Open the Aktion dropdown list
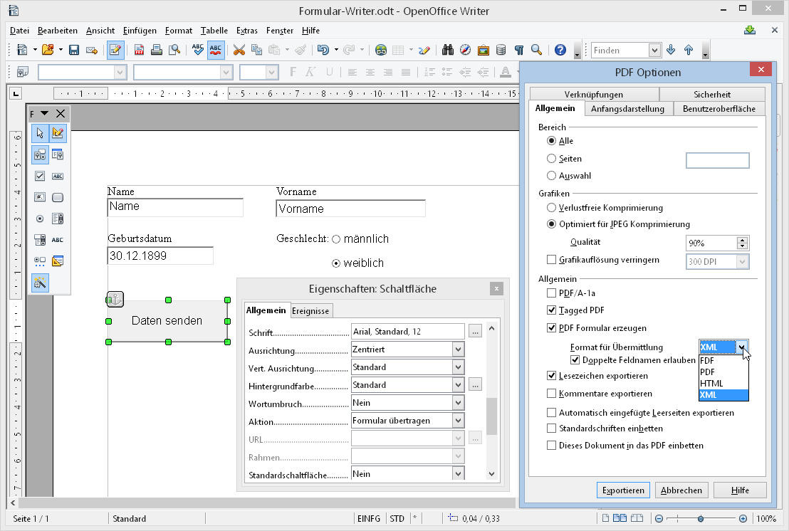 point(458,421)
